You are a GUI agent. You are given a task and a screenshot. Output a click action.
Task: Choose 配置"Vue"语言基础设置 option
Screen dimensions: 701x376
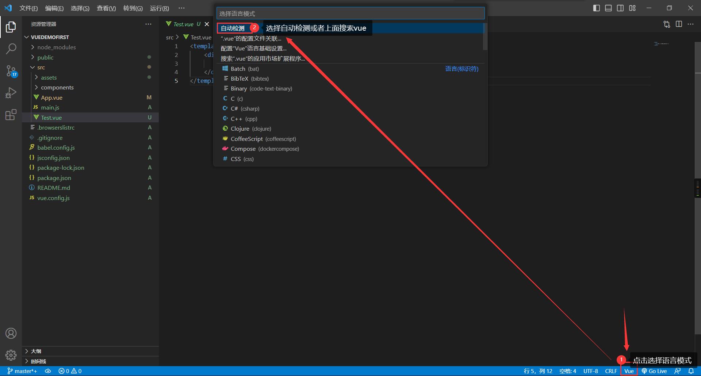click(x=350, y=48)
